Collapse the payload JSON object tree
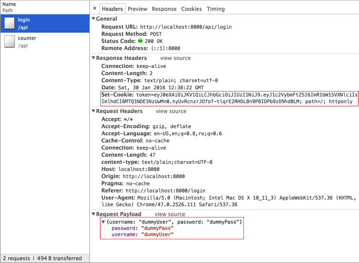Viewport: 359px width, 263px height. click(x=104, y=222)
